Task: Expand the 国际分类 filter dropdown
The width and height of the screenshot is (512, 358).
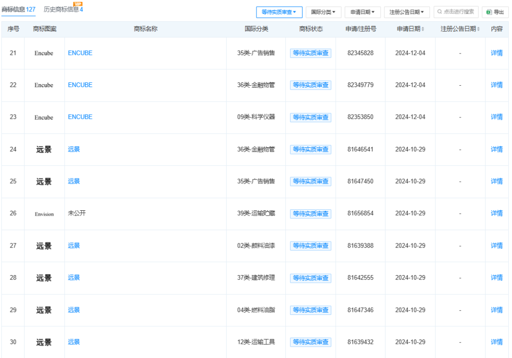Action: coord(323,12)
